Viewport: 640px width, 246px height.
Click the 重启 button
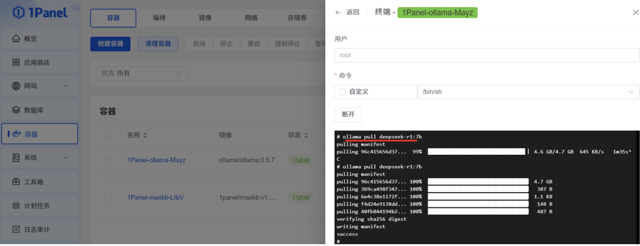coord(254,44)
